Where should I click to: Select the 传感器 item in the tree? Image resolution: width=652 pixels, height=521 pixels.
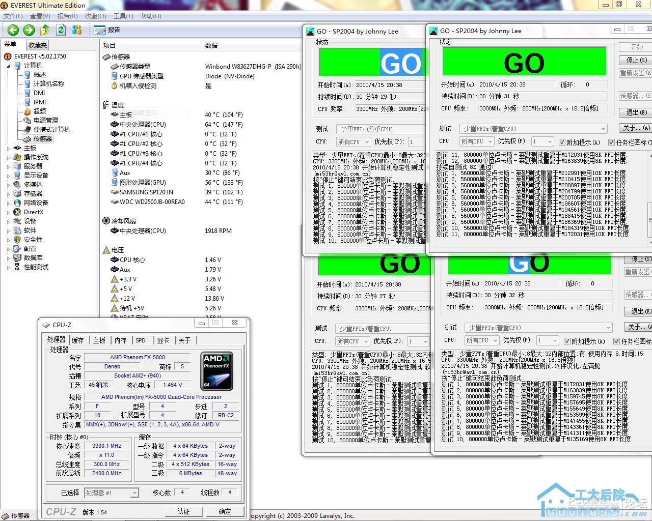(42, 138)
